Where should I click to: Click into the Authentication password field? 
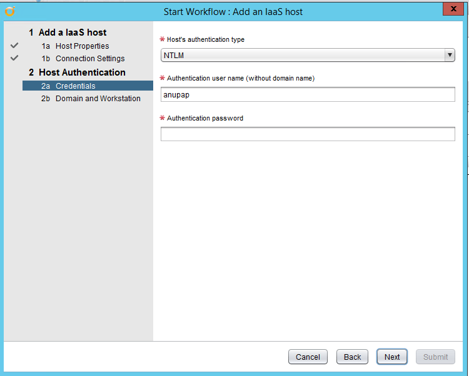(x=308, y=134)
